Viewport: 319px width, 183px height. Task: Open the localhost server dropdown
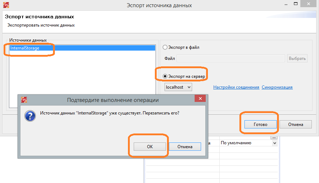[178, 87]
